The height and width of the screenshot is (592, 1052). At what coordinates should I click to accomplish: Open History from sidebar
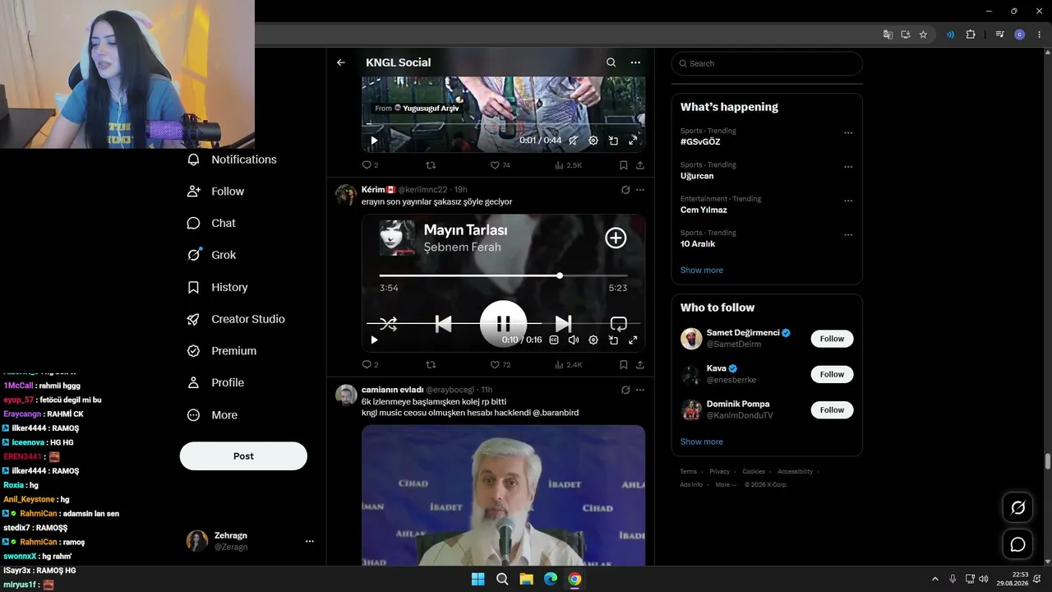(218, 287)
